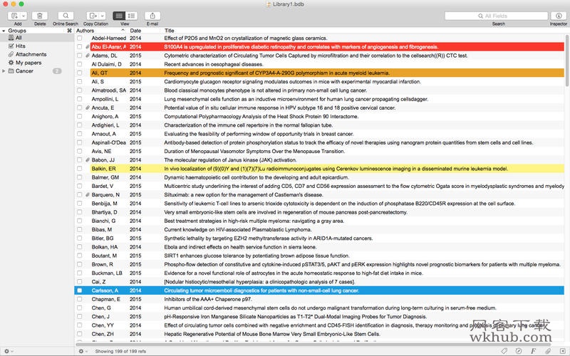Switch to the detailed list view icon
Viewport: 570px width, 356px height.
[x=131, y=16]
